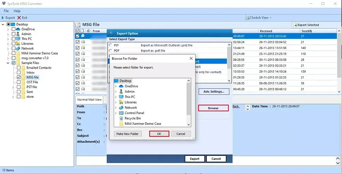Screen dimensions: 342x174
Task: Select the Control Panel icon in folder list
Action: click(x=121, y=113)
